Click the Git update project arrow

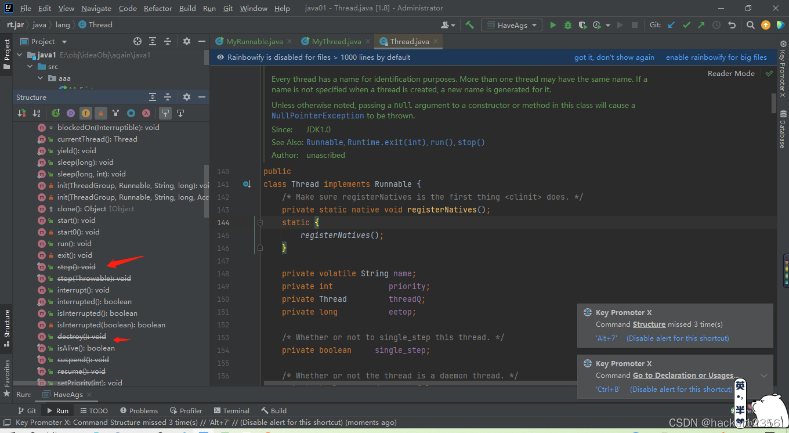pos(671,25)
